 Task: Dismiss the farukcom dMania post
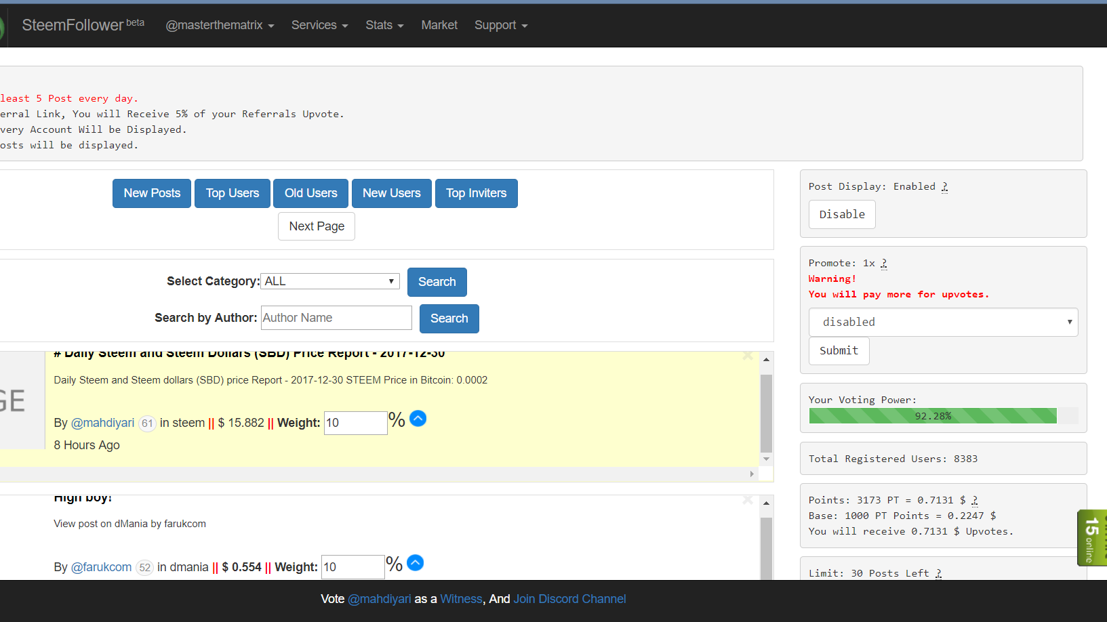pos(748,499)
